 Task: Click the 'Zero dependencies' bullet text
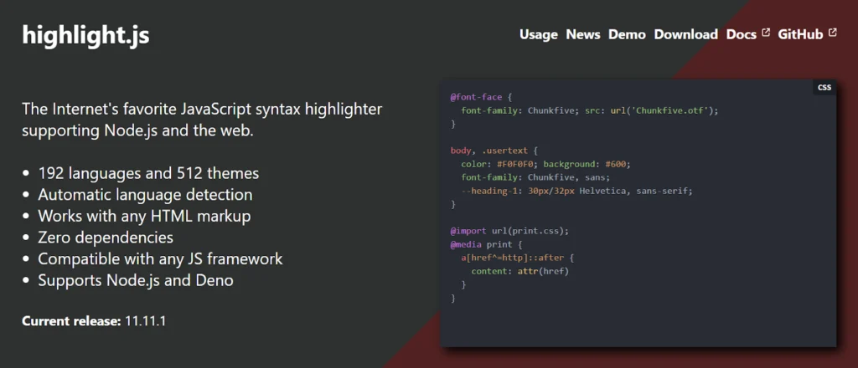point(106,238)
